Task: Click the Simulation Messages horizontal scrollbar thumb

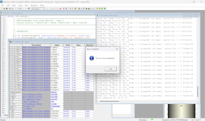Action: pyautogui.click(x=109, y=101)
